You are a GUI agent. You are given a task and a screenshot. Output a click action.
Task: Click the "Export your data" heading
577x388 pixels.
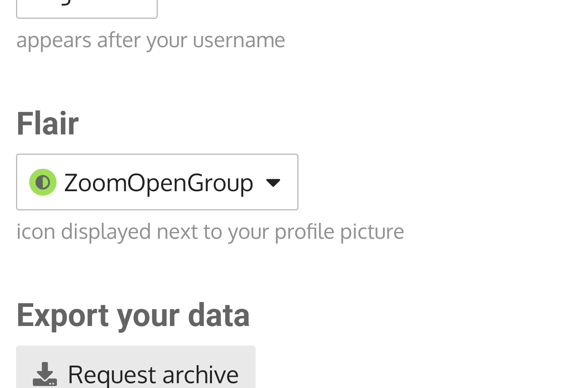pyautogui.click(x=133, y=315)
